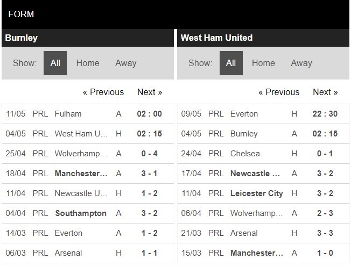
Task: Open Burnley vs Fulham 02:00 match
Action: click(149, 114)
